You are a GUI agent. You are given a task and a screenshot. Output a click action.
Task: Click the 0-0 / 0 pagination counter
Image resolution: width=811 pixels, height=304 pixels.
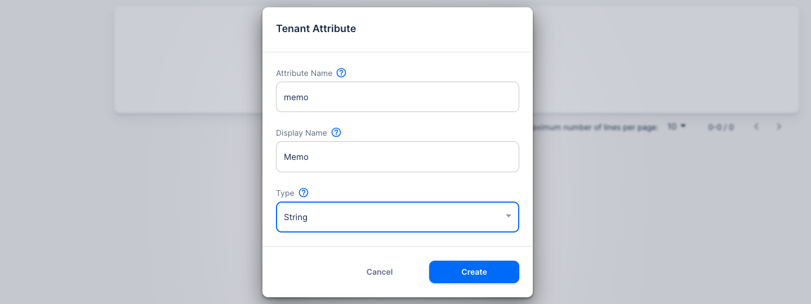pos(721,127)
